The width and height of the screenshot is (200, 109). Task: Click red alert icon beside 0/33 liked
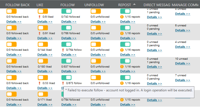pyautogui.click(x=39, y=83)
